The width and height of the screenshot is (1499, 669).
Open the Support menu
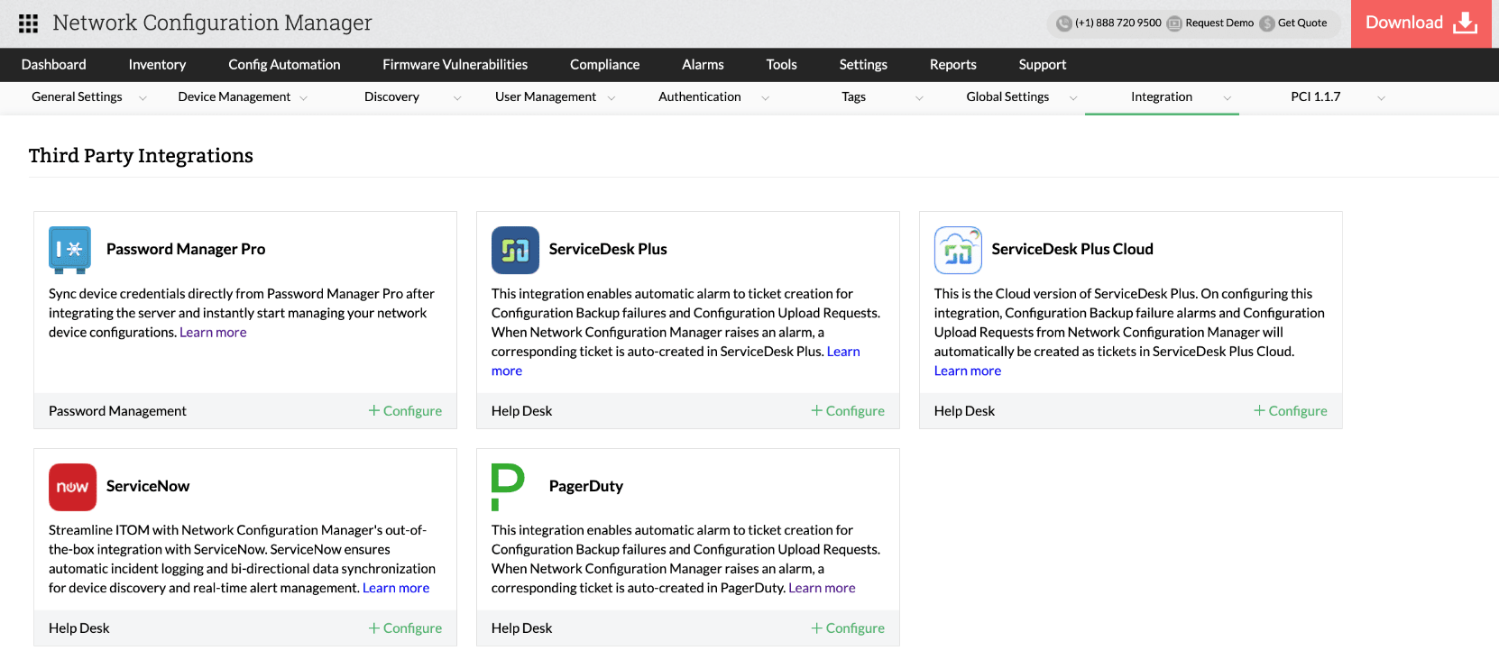[x=1043, y=65]
